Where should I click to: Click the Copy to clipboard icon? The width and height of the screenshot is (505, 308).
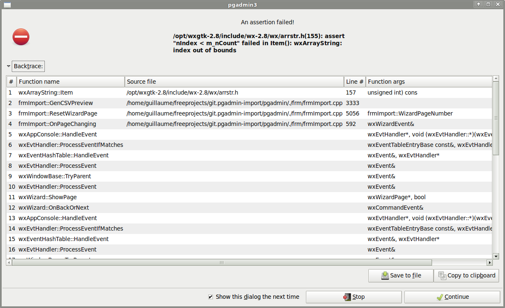(x=442, y=275)
